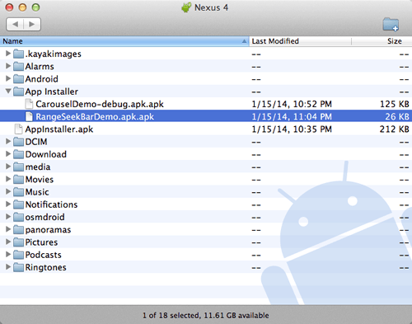Screen dimensions: 412x324
Task: Click the RangeSeekBarDemo.apk.apk file icon
Action: [29, 116]
